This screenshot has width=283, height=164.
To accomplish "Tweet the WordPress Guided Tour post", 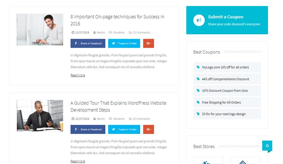I will click(x=124, y=129).
